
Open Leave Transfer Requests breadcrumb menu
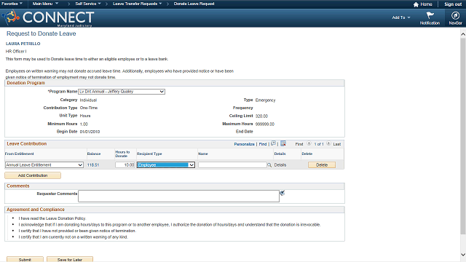point(138,4)
